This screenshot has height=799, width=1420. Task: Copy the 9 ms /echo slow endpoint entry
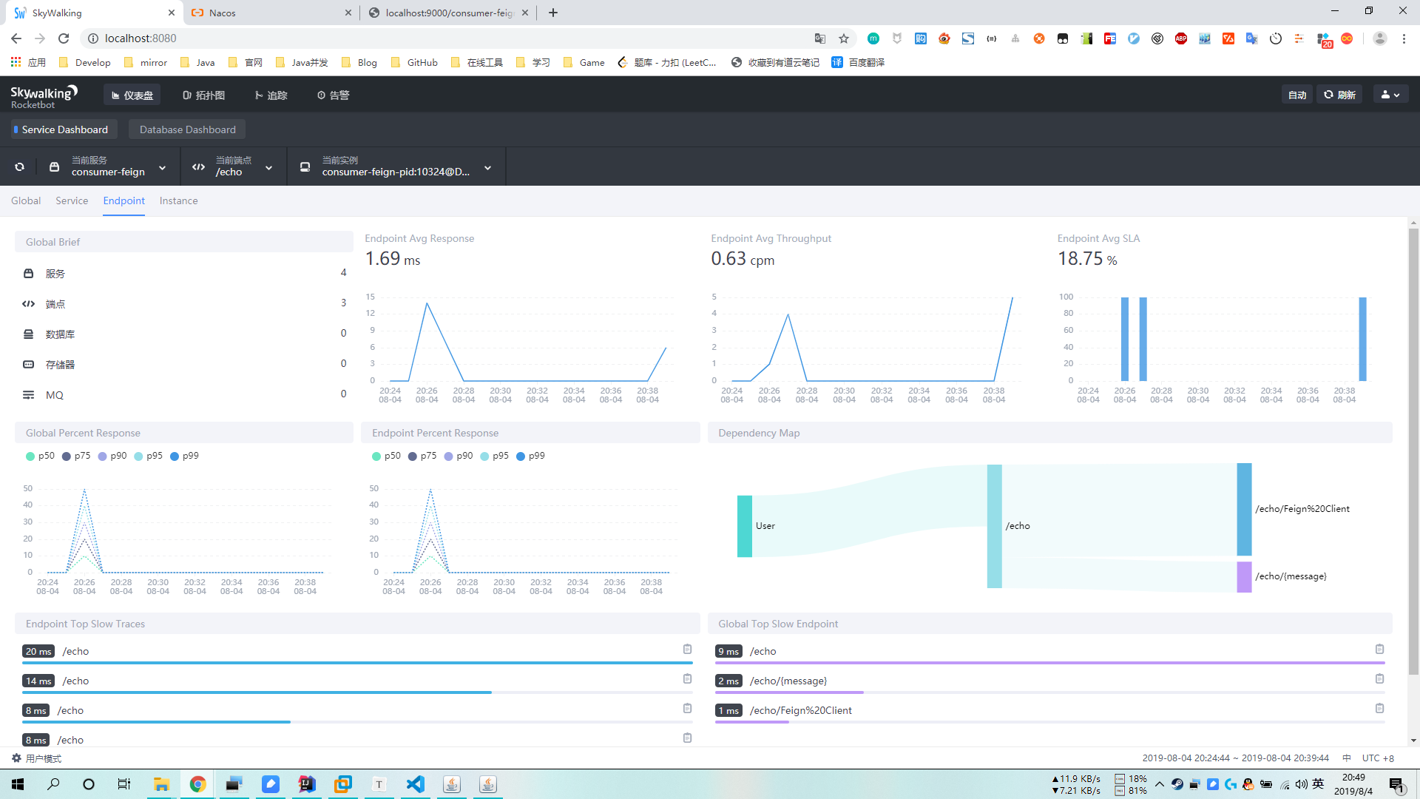[x=1379, y=650]
